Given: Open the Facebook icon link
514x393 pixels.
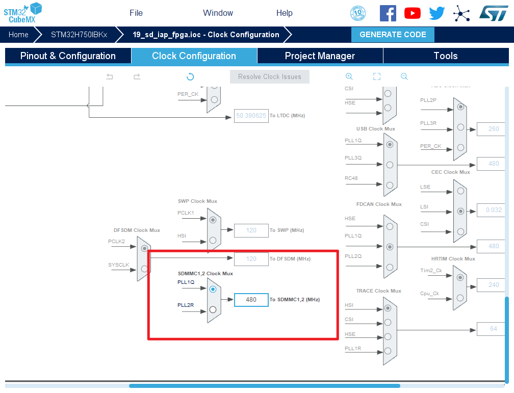Looking at the screenshot, I should pos(388,13).
